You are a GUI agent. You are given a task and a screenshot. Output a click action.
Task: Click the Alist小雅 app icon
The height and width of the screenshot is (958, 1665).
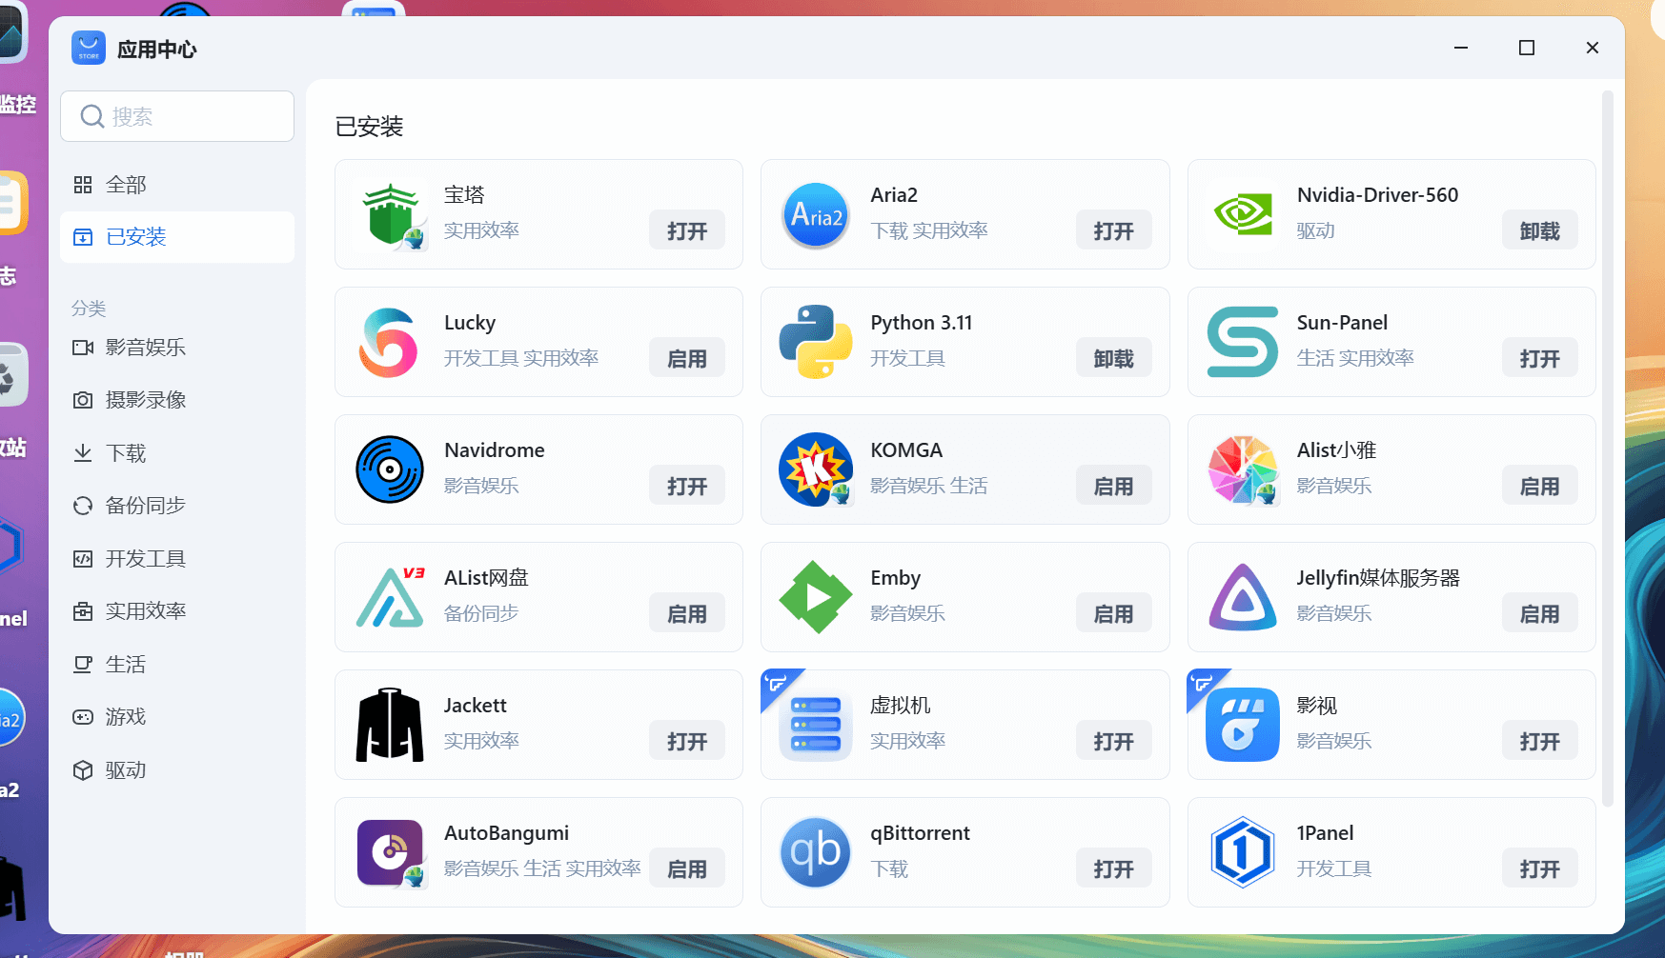click(x=1243, y=469)
